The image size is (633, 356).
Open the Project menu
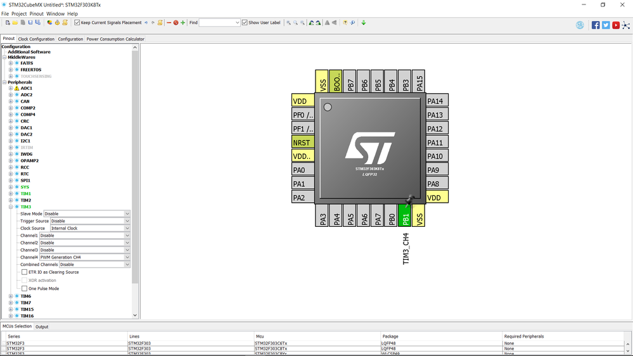pyautogui.click(x=19, y=14)
